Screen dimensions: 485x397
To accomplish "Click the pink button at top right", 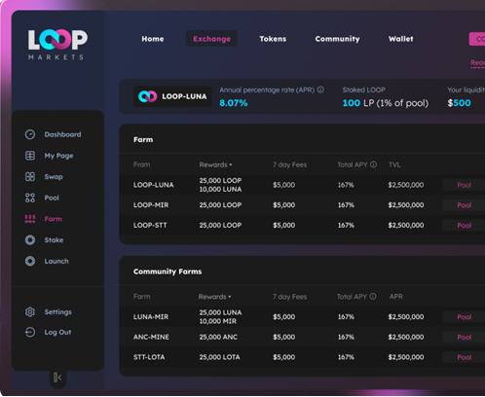I will [477, 39].
